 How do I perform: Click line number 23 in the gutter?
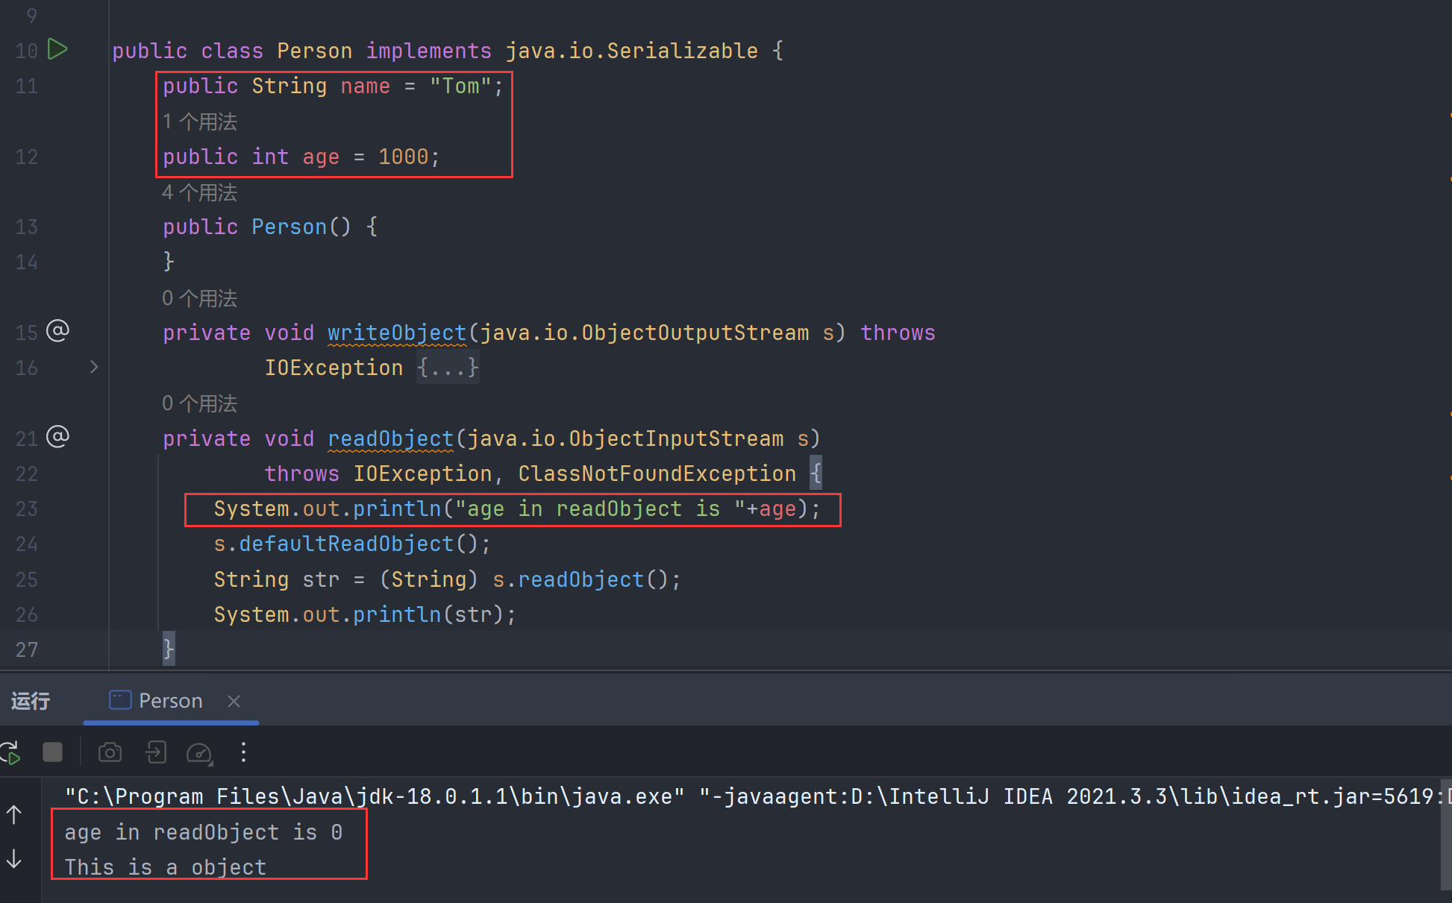27,509
